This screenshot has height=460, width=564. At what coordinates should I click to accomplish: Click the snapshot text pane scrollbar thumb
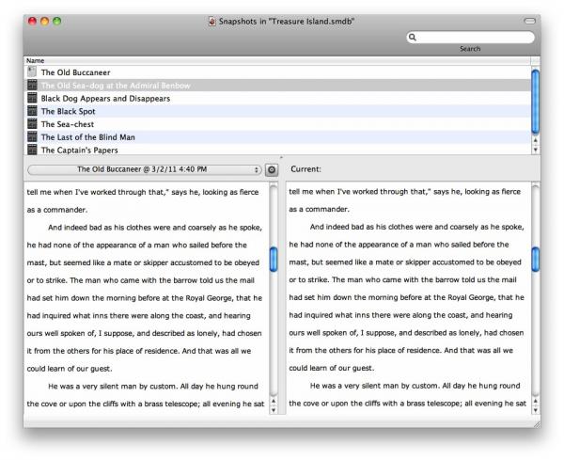coord(274,259)
